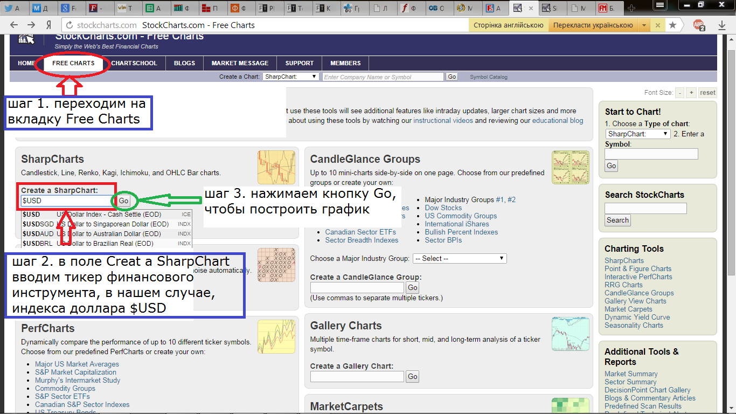Reload the stockcharts.com page
Viewport: 736px width, 414px height.
click(x=68, y=25)
